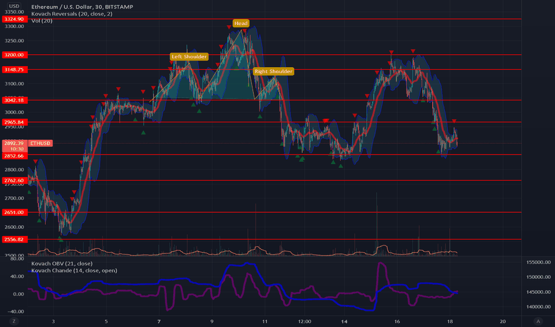The height and width of the screenshot is (327, 555).
Task: Click the USD currency button
Action: (14, 6)
